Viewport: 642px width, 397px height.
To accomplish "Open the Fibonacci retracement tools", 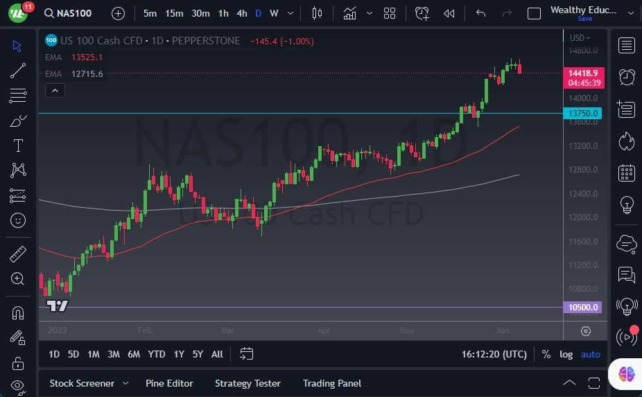I will pos(17,96).
